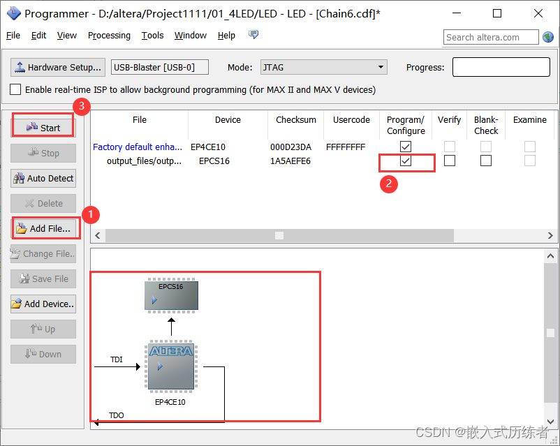Toggle Examine checkbox for EP4CE10 row
The height and width of the screenshot is (446, 560).
point(530,147)
